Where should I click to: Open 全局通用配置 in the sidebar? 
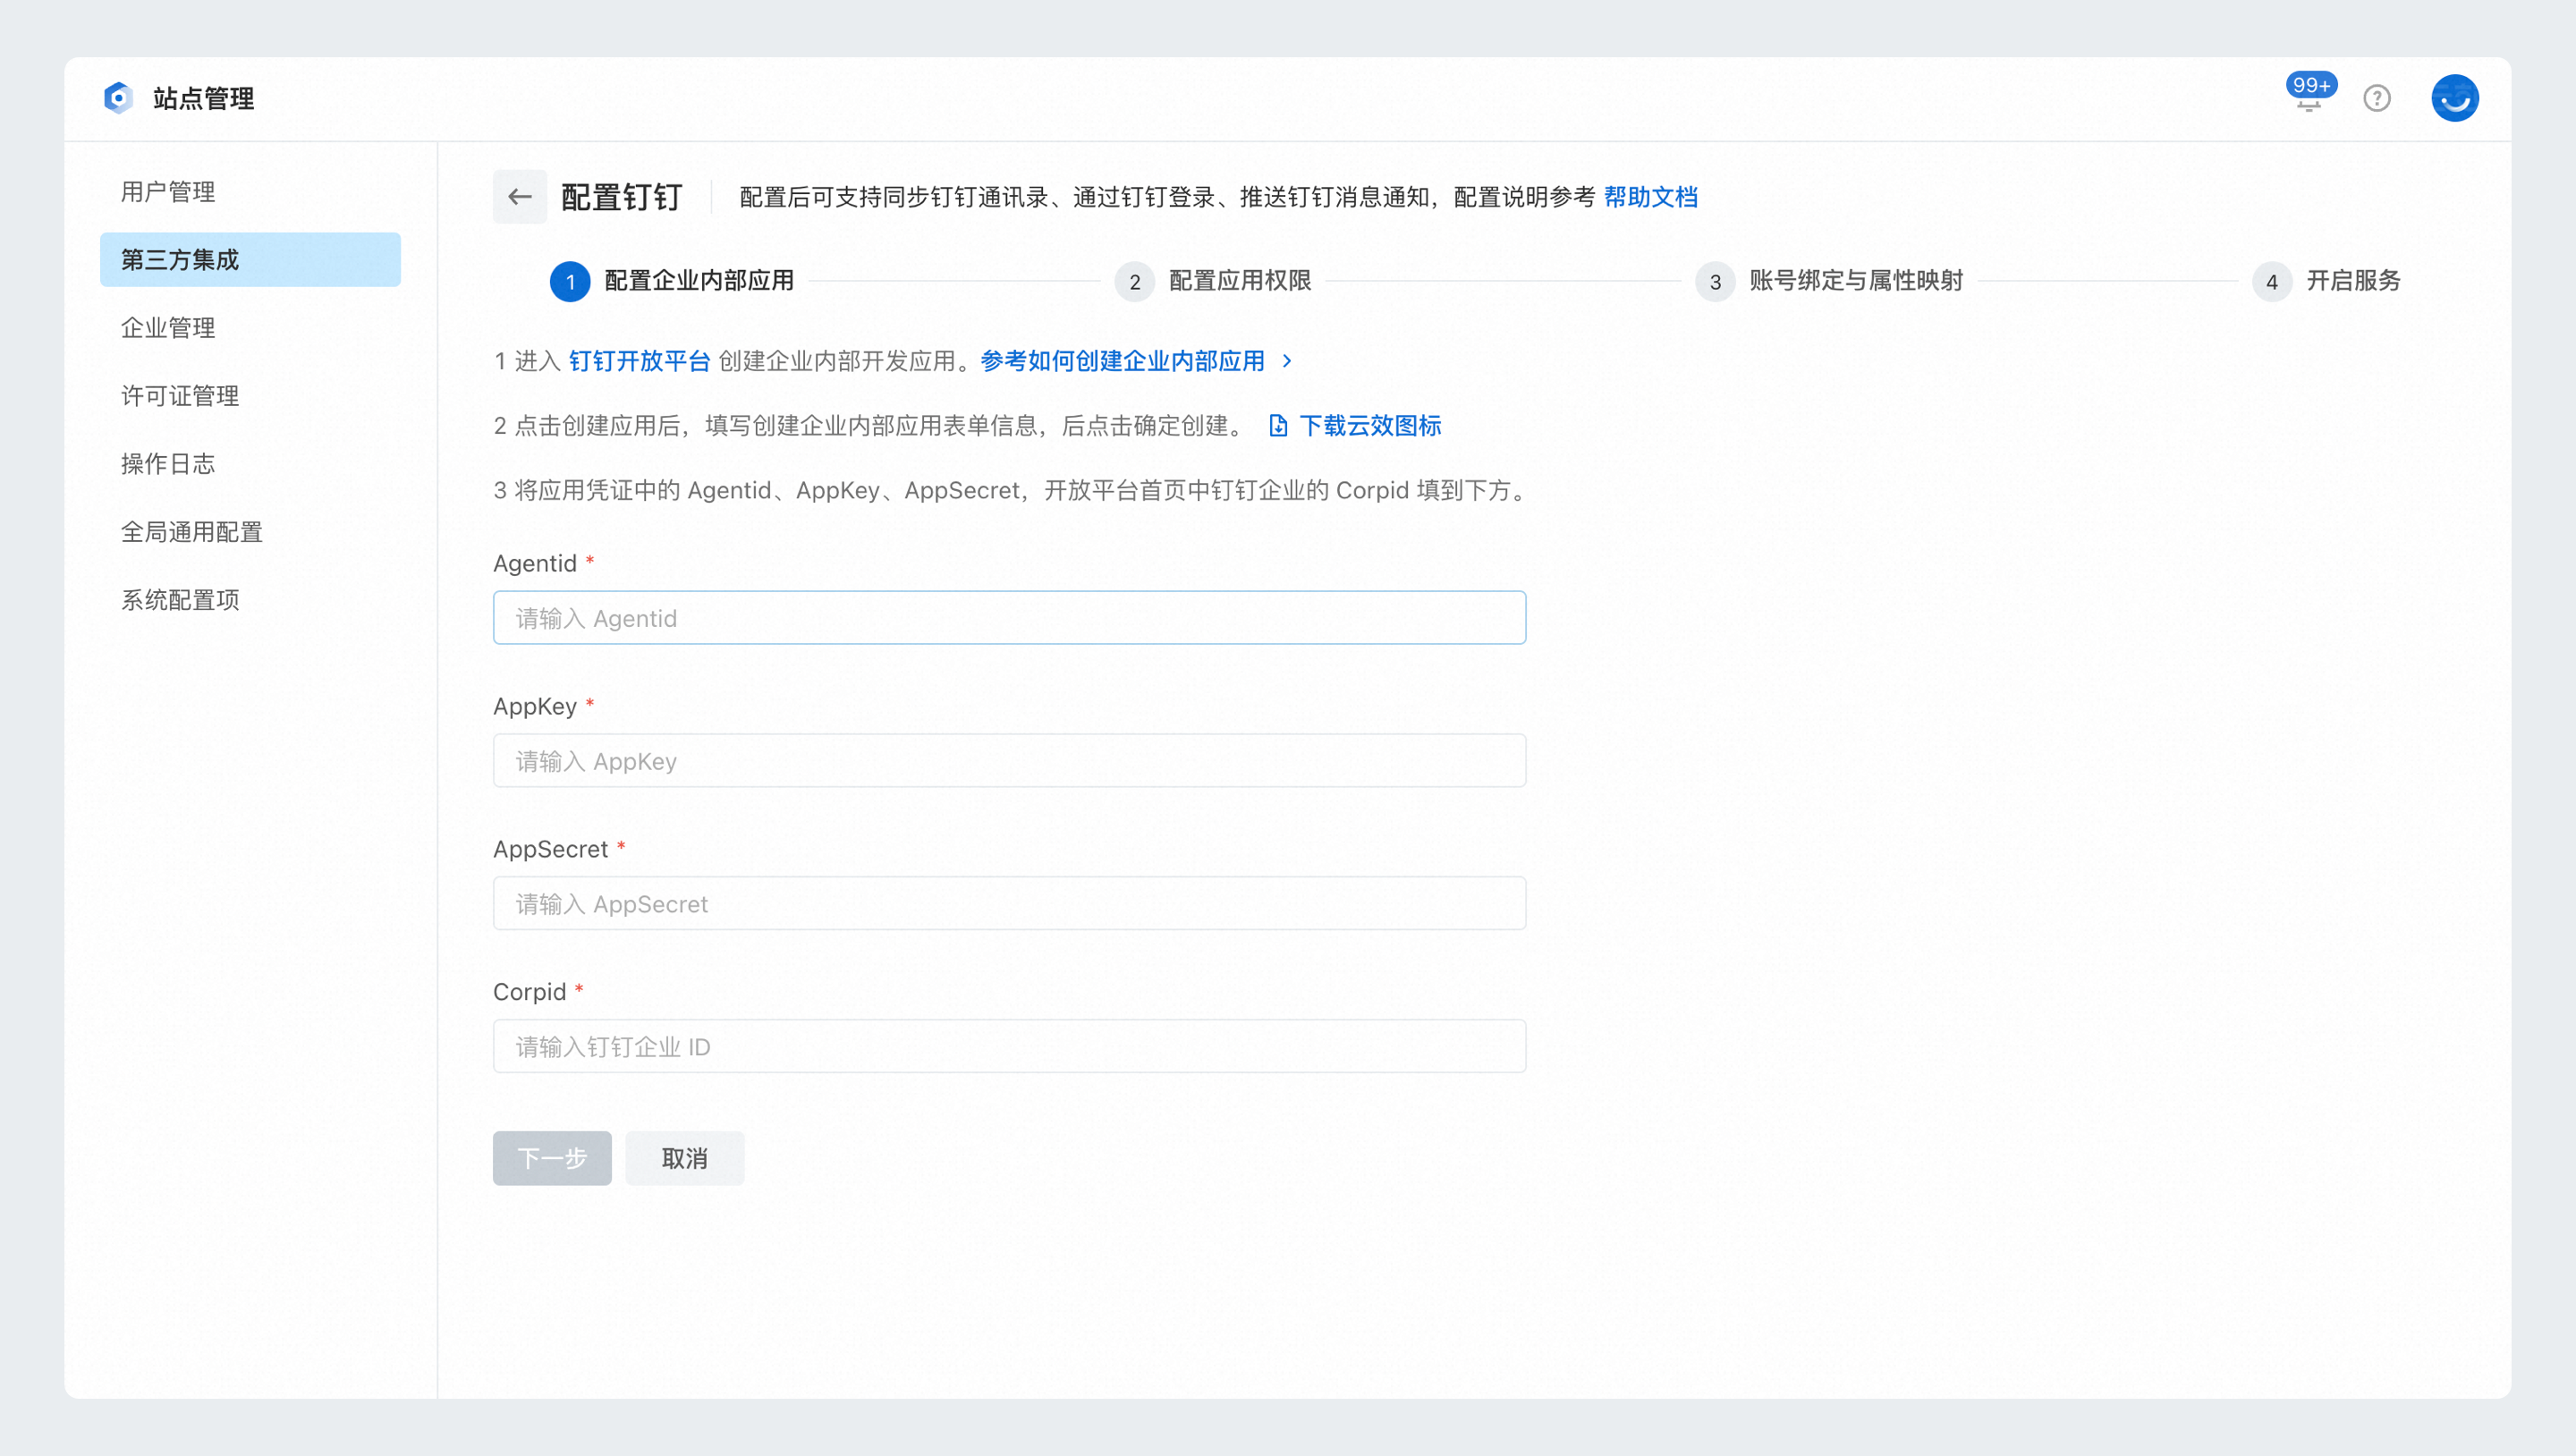click(250, 532)
